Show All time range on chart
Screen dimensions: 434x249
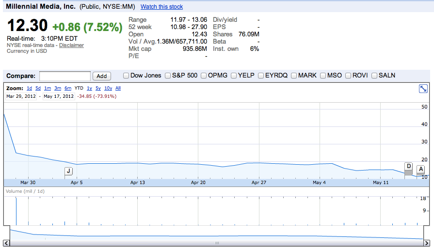click(x=118, y=88)
